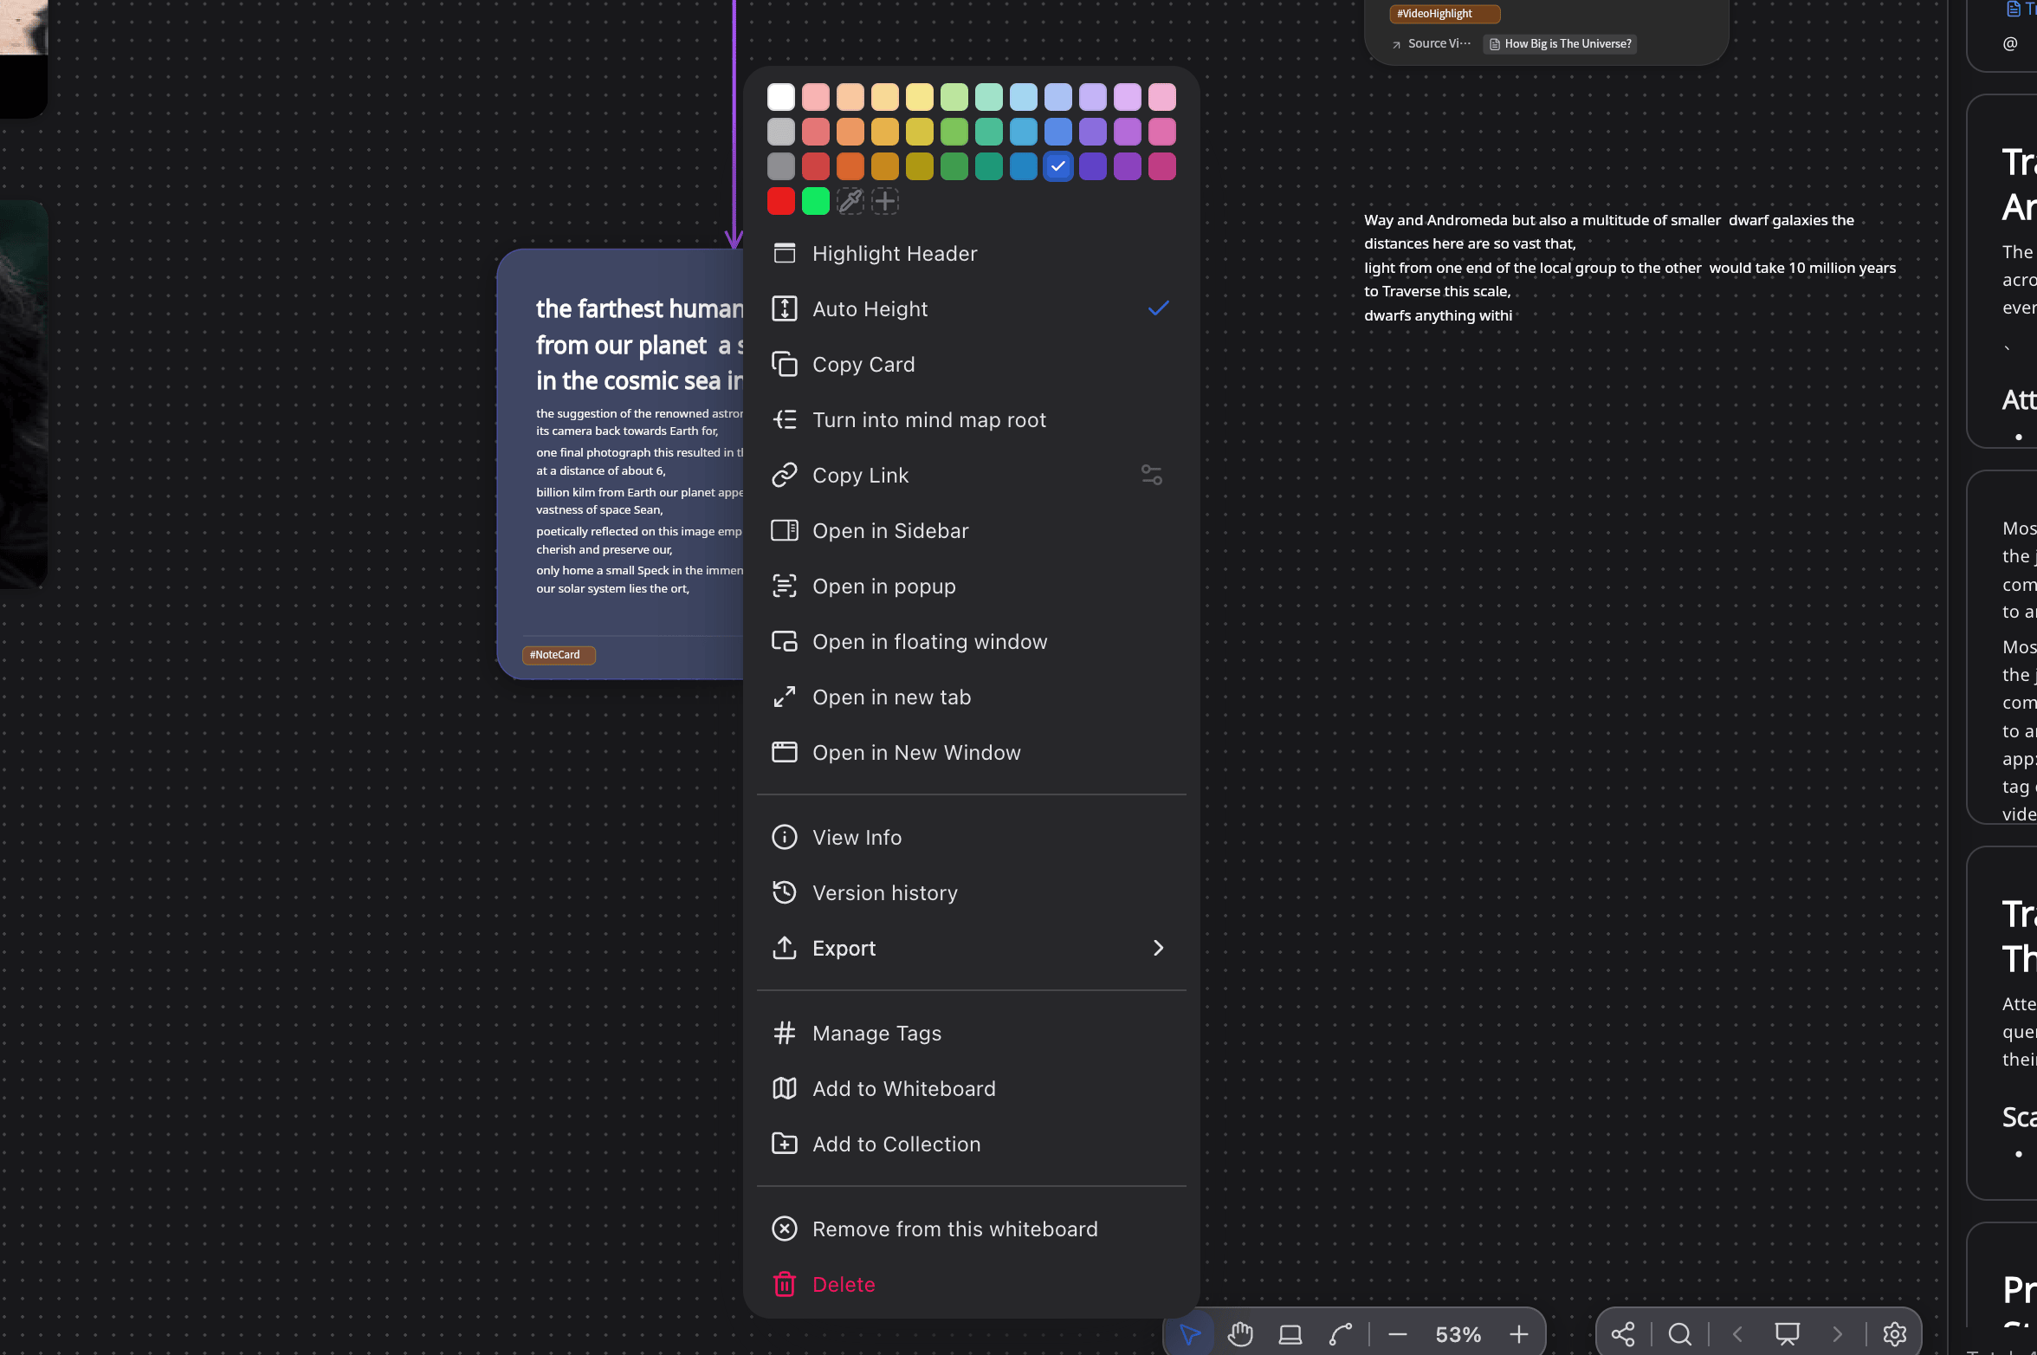This screenshot has width=2037, height=1355.
Task: Select Open in floating window
Action: 972,641
